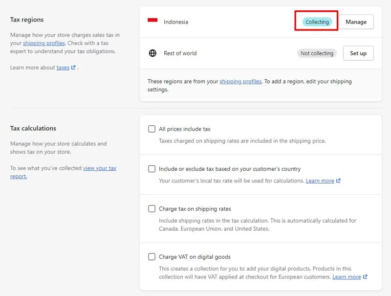Enable All prices include tax checkbox
Screen dimensions: 391x296
(x=152, y=129)
